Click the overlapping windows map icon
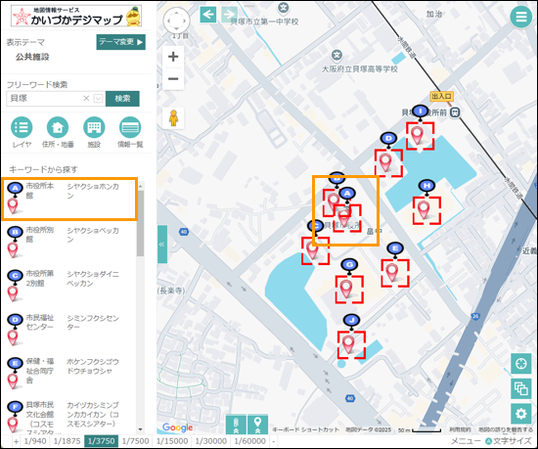Image resolution: width=538 pixels, height=449 pixels. tap(520, 388)
